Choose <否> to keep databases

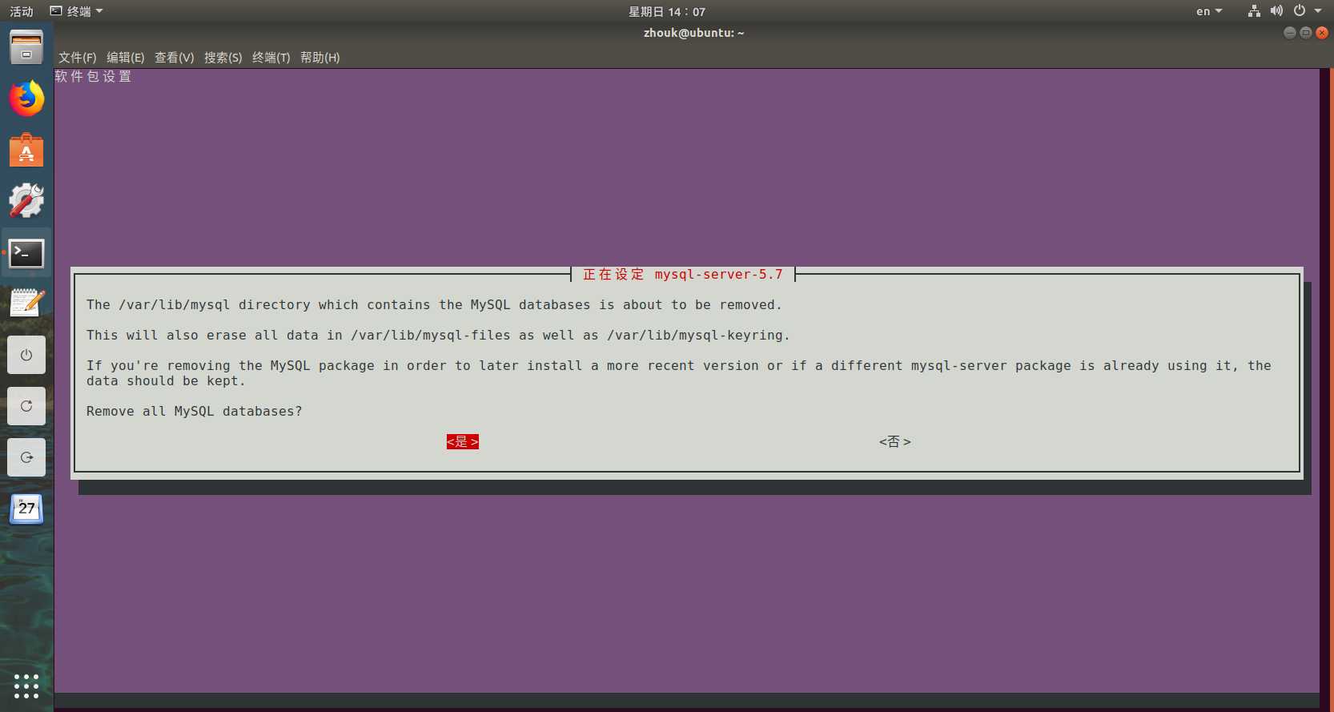(895, 442)
